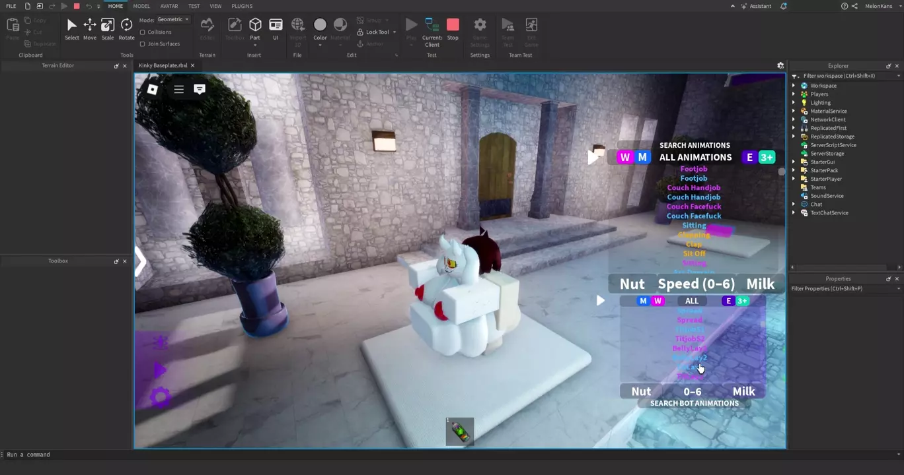
Task: Select the Move tool
Action: click(x=89, y=30)
